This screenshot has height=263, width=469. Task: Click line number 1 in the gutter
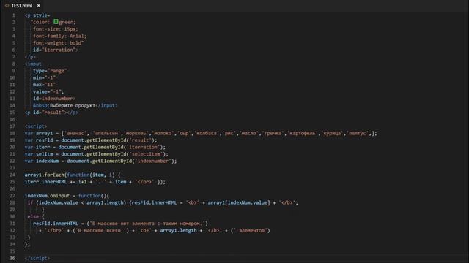tap(13, 15)
